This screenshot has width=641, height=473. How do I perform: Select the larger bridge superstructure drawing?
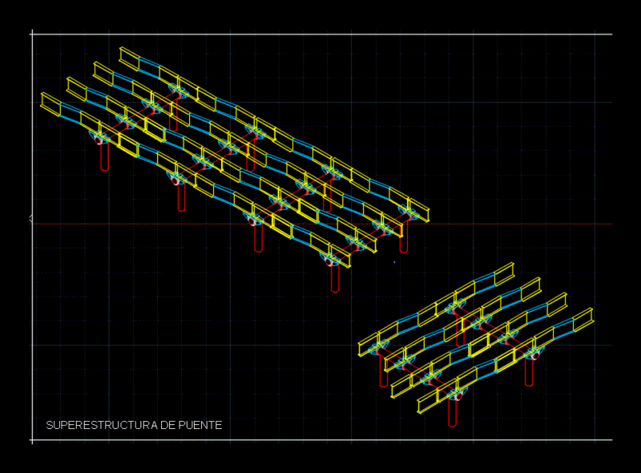(235, 170)
